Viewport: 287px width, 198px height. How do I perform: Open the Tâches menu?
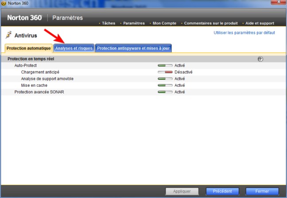click(x=109, y=23)
